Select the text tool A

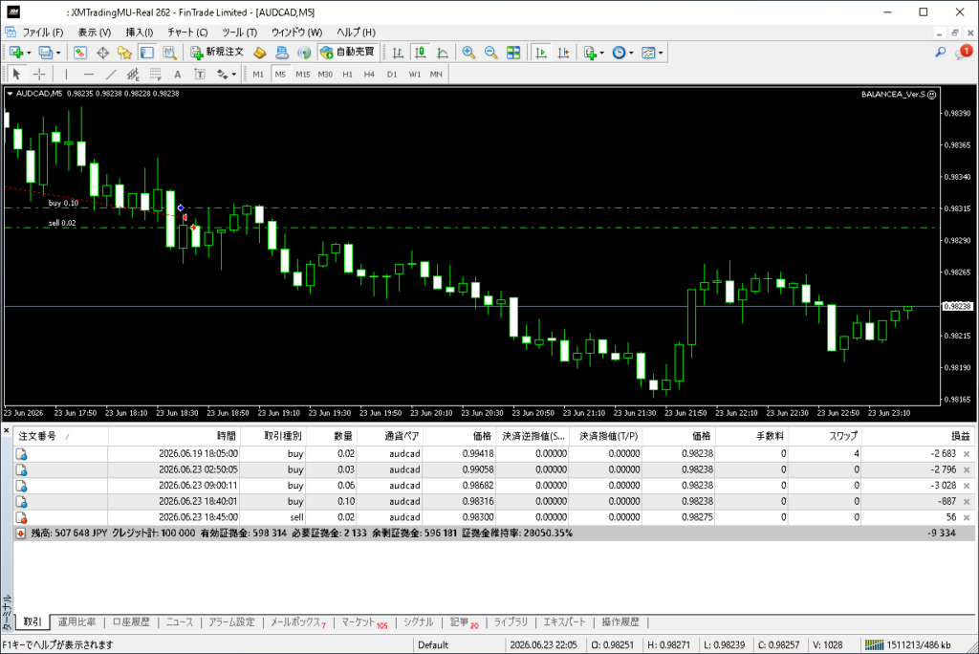click(x=177, y=75)
